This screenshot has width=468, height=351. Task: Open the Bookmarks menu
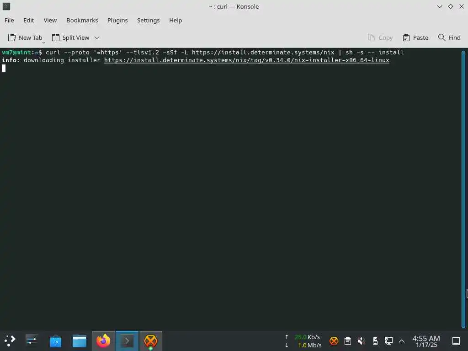coord(82,20)
